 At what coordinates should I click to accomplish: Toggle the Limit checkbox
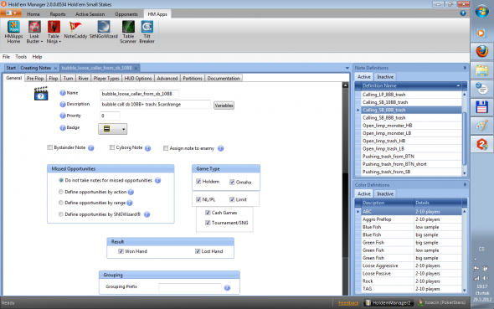[x=232, y=199]
